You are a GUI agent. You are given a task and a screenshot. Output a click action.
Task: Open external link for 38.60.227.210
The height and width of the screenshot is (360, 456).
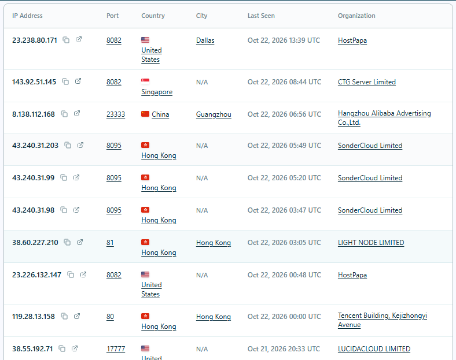tap(80, 242)
